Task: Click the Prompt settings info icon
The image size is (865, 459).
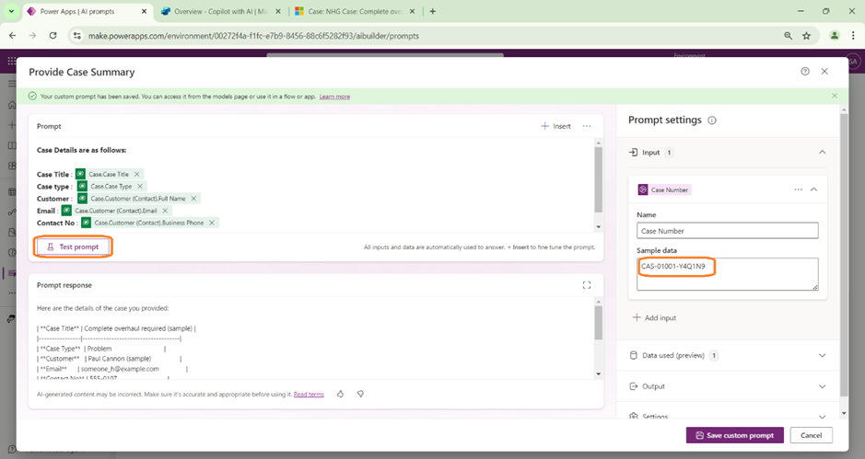Action: 712,120
